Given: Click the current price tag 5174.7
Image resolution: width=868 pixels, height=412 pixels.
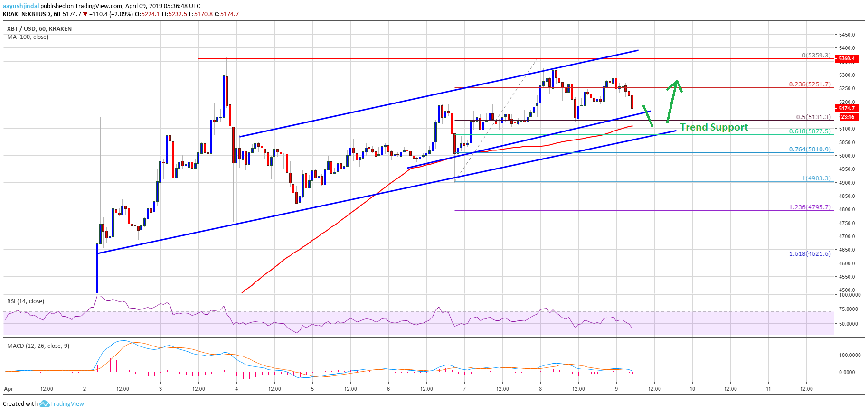Looking at the screenshot, I should coord(847,109).
